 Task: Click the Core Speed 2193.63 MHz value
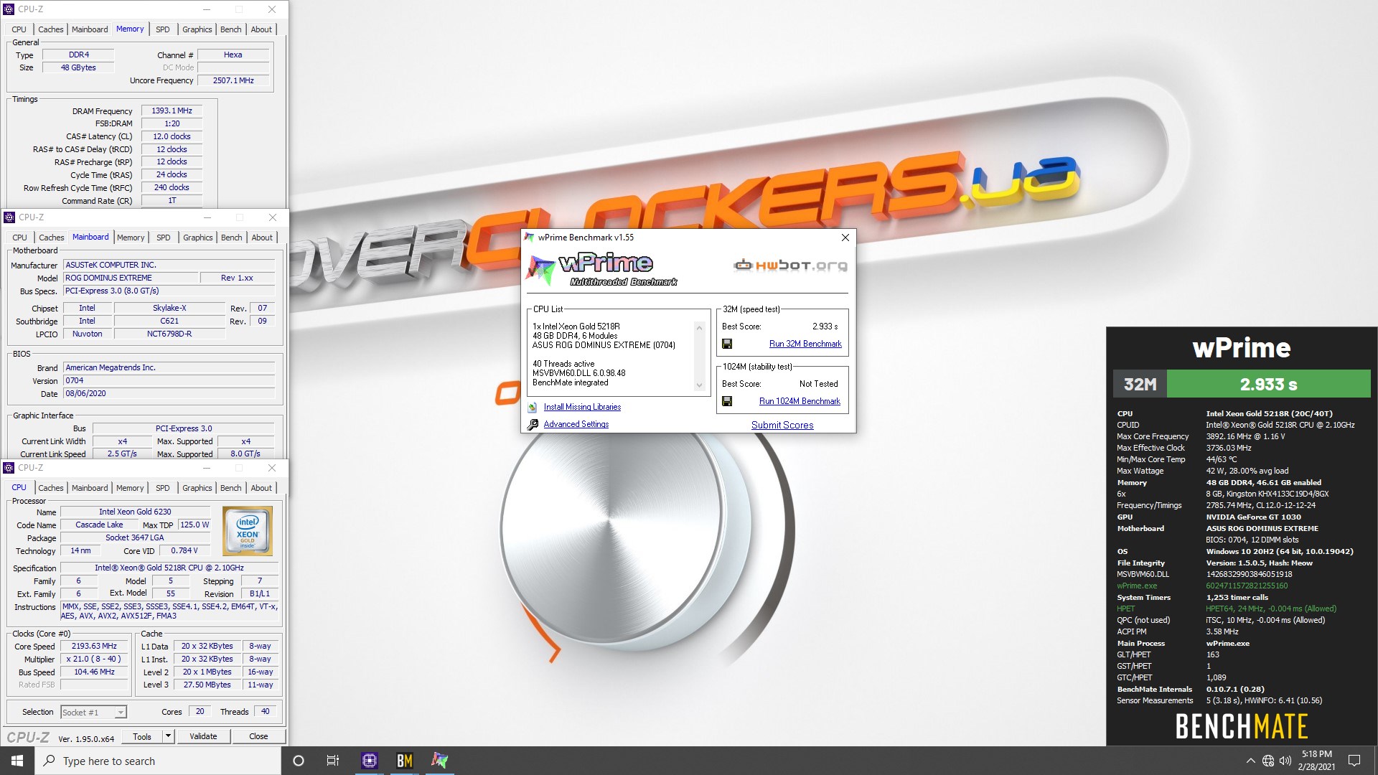(x=94, y=646)
